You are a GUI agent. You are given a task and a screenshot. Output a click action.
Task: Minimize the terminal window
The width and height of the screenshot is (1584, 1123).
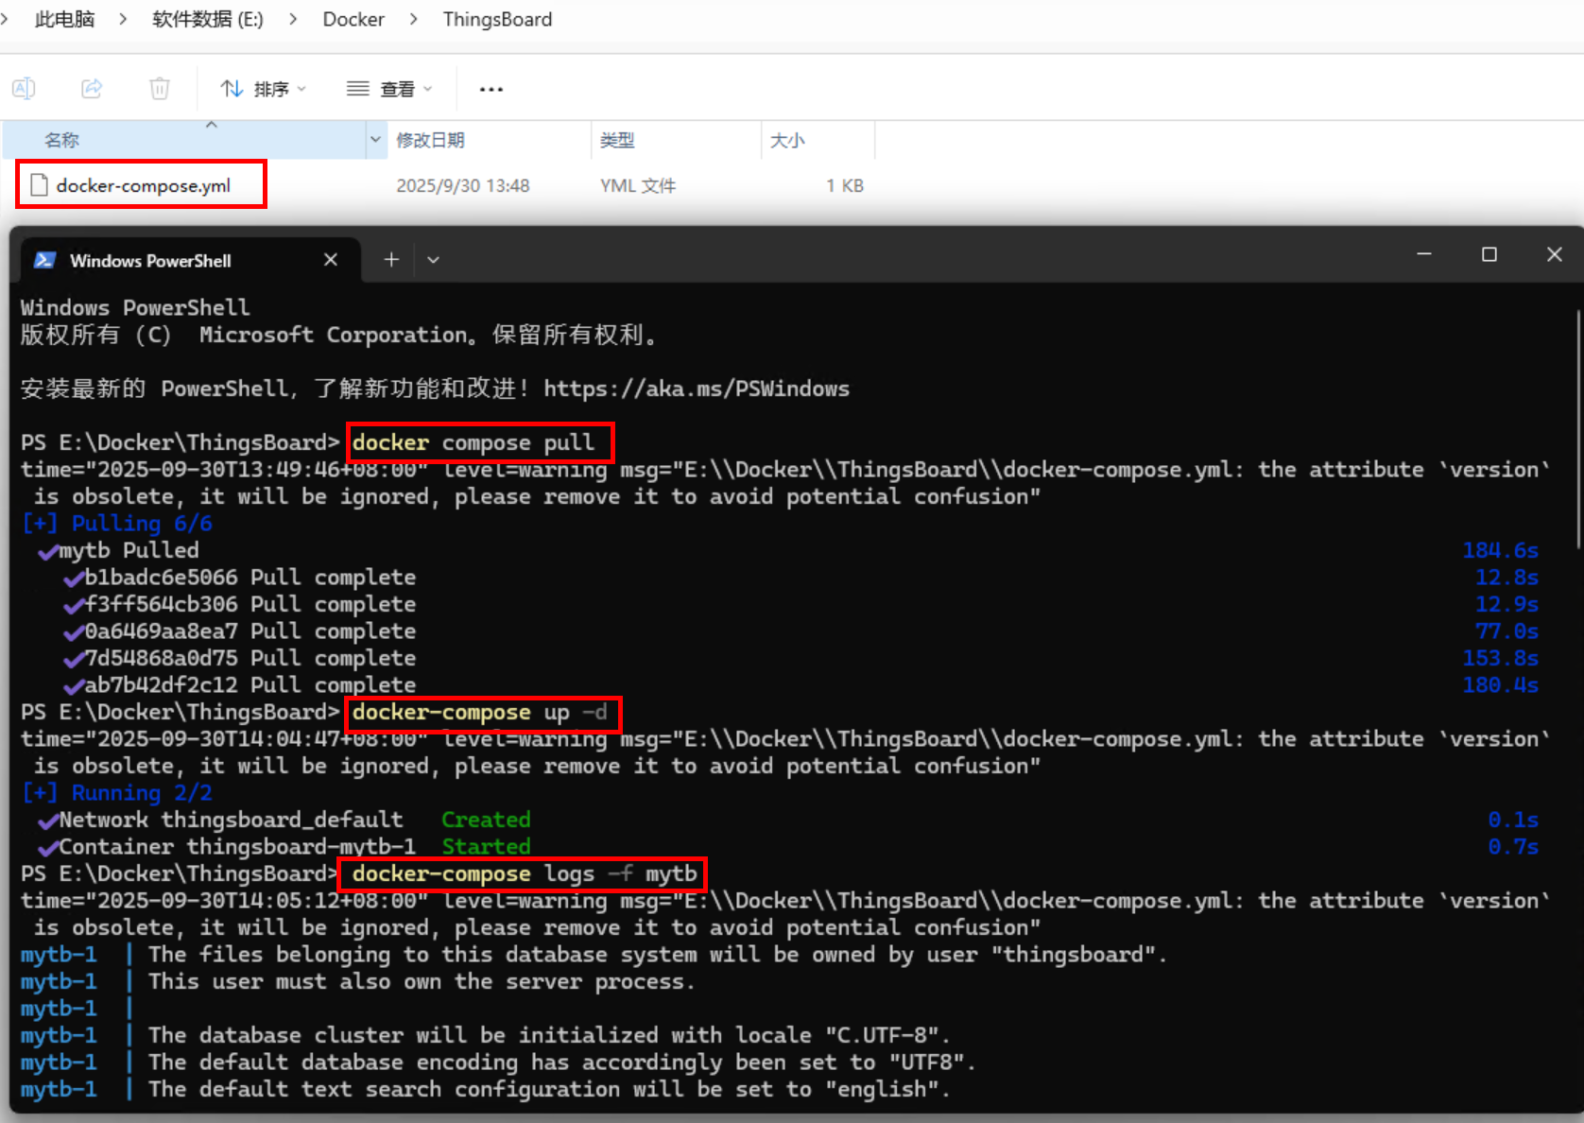1424,254
